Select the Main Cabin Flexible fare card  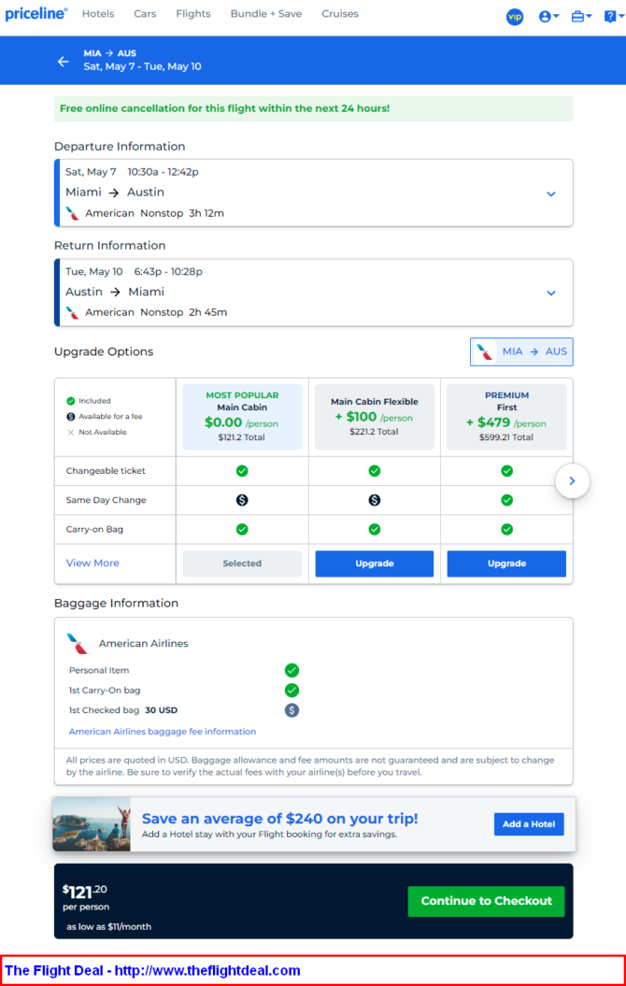point(375,417)
